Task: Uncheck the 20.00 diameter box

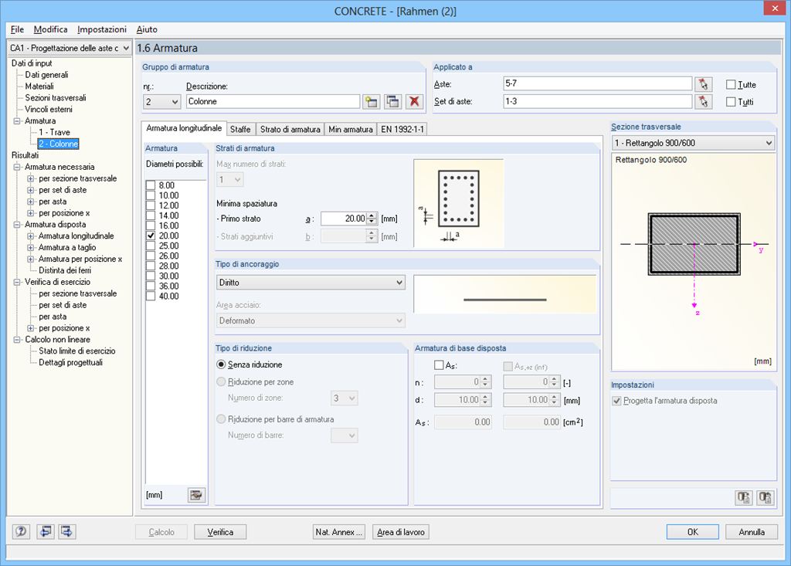Action: pyautogui.click(x=151, y=236)
